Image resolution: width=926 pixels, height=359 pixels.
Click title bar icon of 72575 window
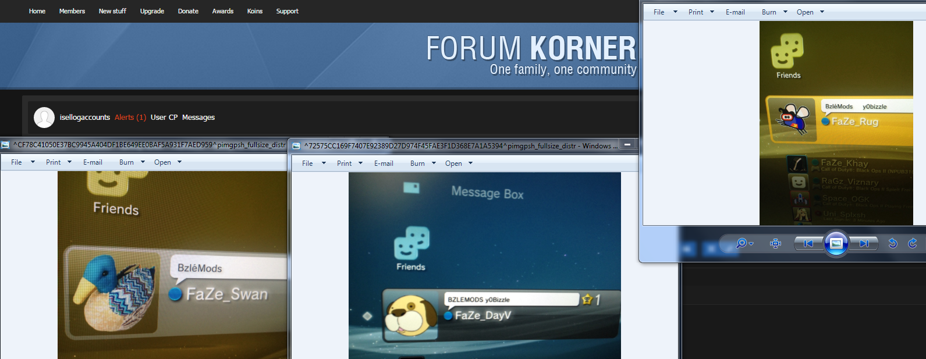click(296, 146)
